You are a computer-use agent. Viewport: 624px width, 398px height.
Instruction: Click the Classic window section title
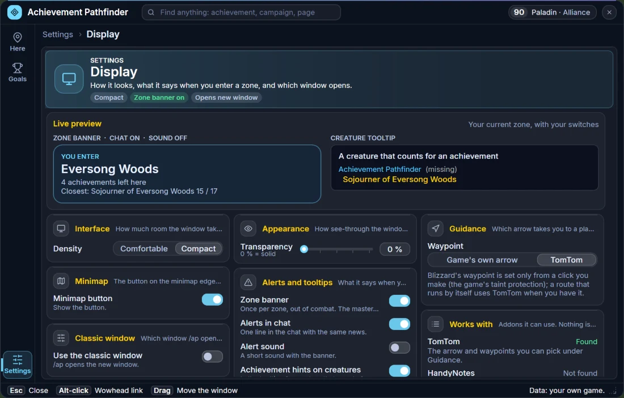coord(105,338)
